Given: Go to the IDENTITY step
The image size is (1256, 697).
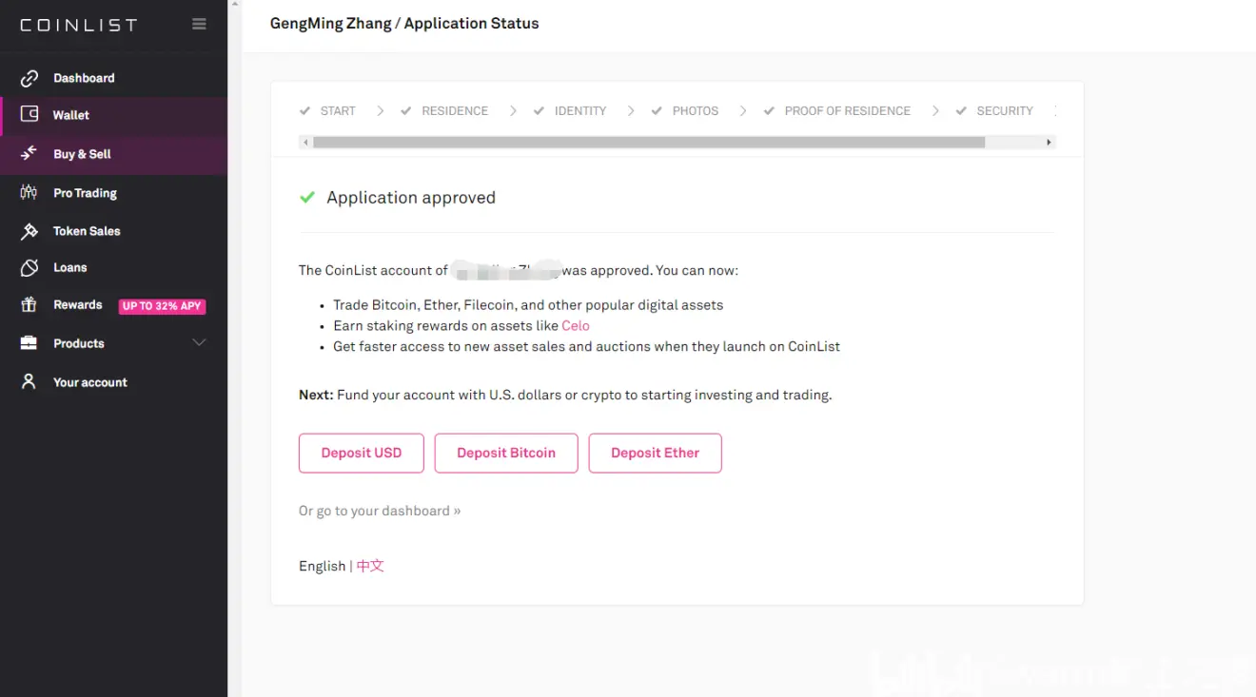Looking at the screenshot, I should 580,111.
